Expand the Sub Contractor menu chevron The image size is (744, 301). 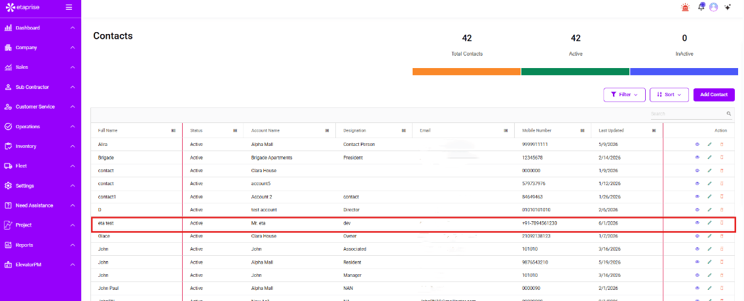click(x=73, y=87)
